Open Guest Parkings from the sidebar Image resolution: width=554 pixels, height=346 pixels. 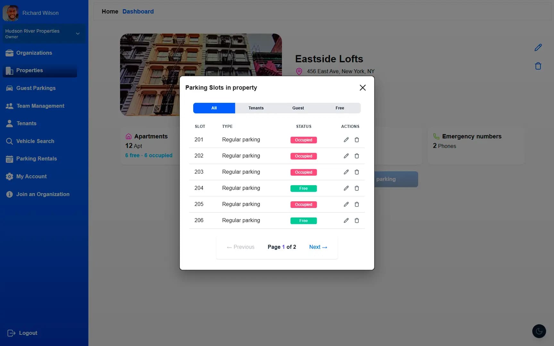(x=36, y=88)
